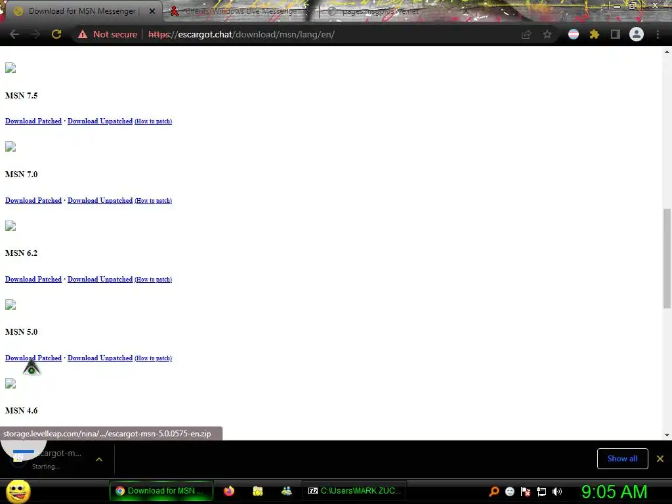This screenshot has height=504, width=672.
Task: Expand download item options chevron
Action: [99, 459]
